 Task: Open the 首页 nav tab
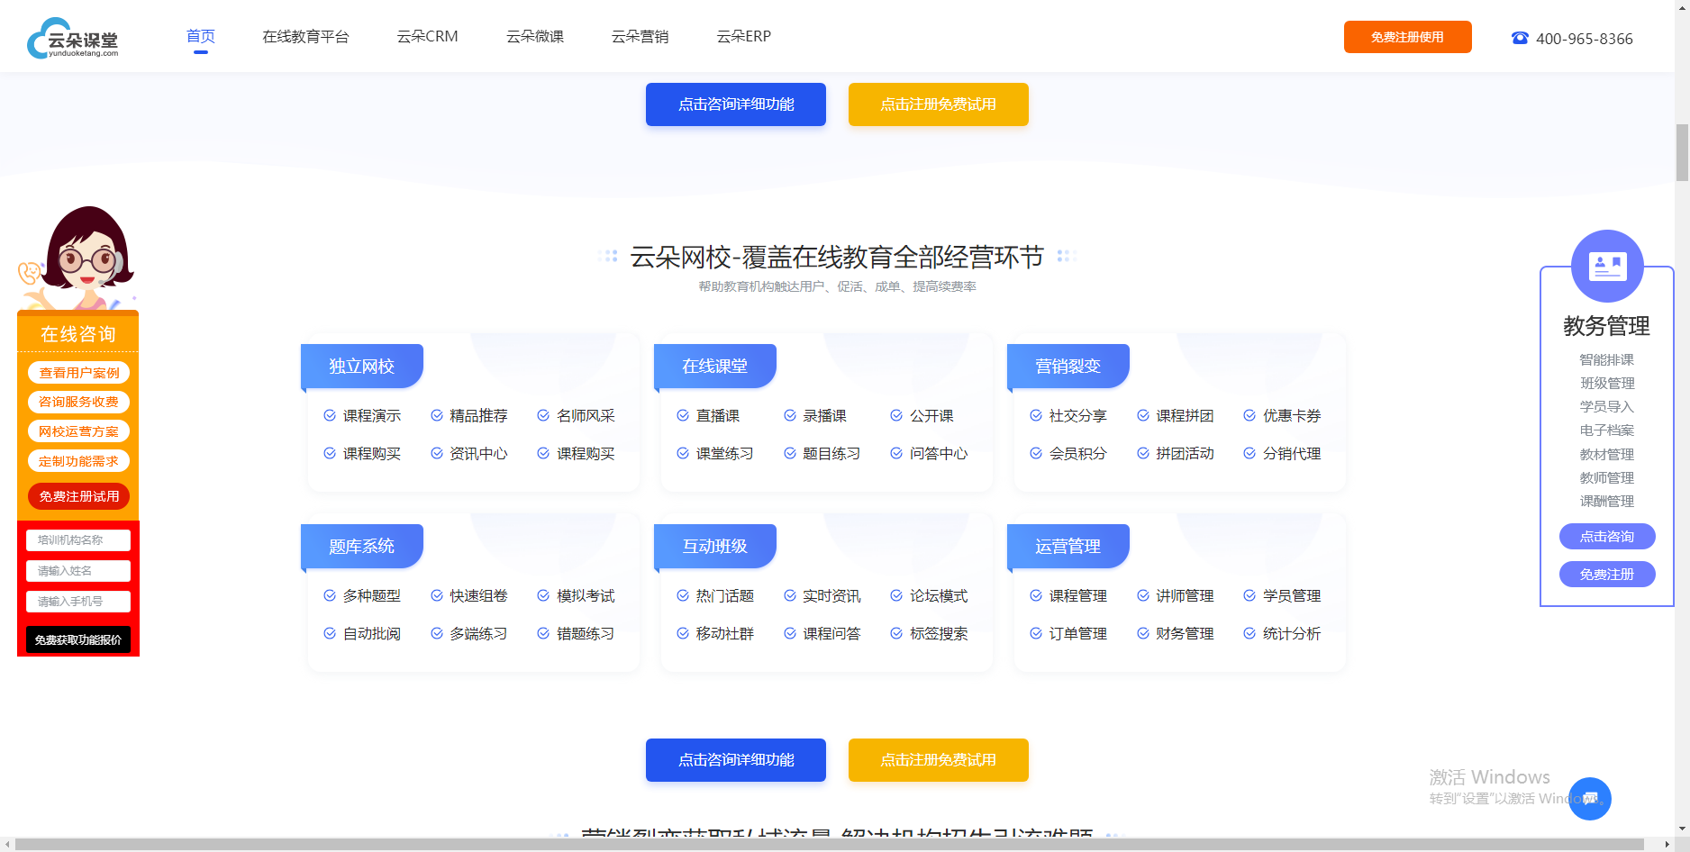[x=201, y=36]
